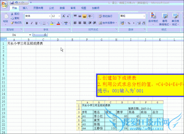Click the decrease indent icon

90,23
